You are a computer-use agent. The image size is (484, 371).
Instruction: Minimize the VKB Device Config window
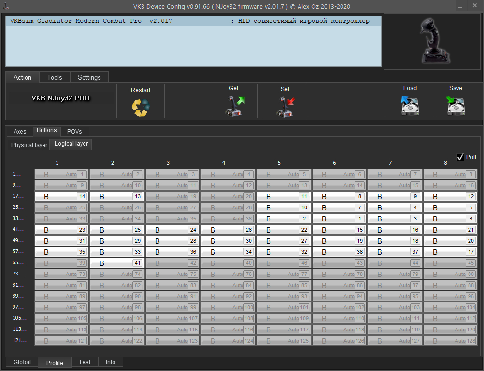pyautogui.click(x=460, y=6)
